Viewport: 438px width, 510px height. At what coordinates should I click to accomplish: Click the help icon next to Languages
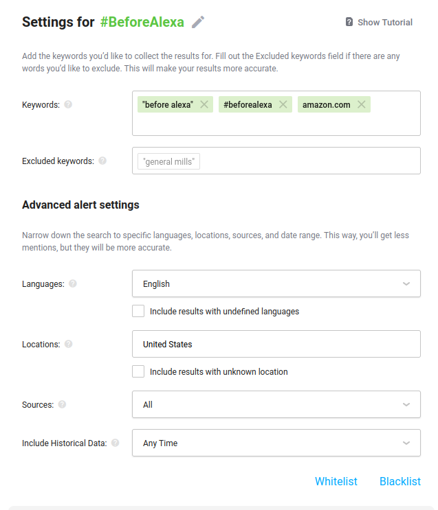[73, 283]
